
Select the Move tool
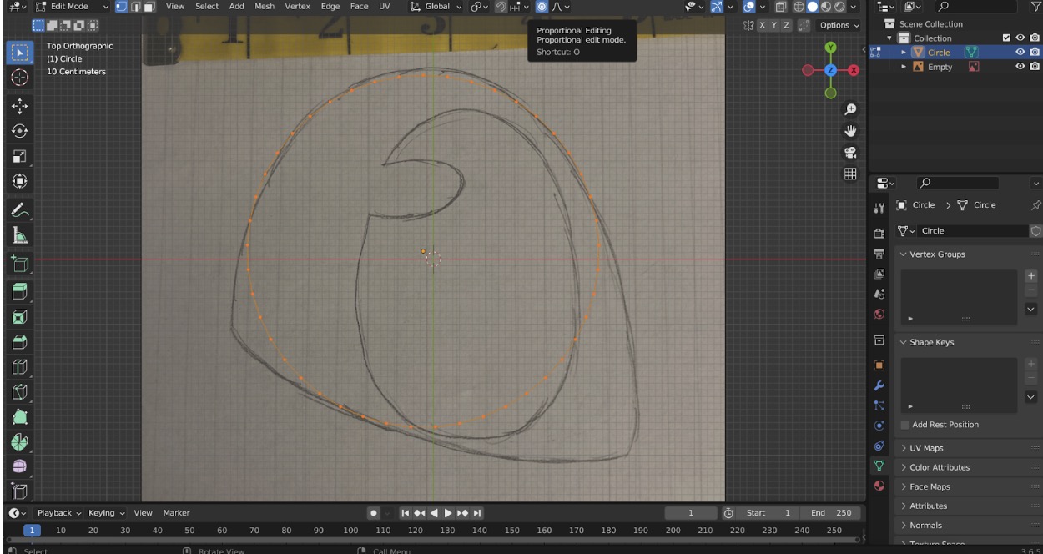(x=21, y=106)
